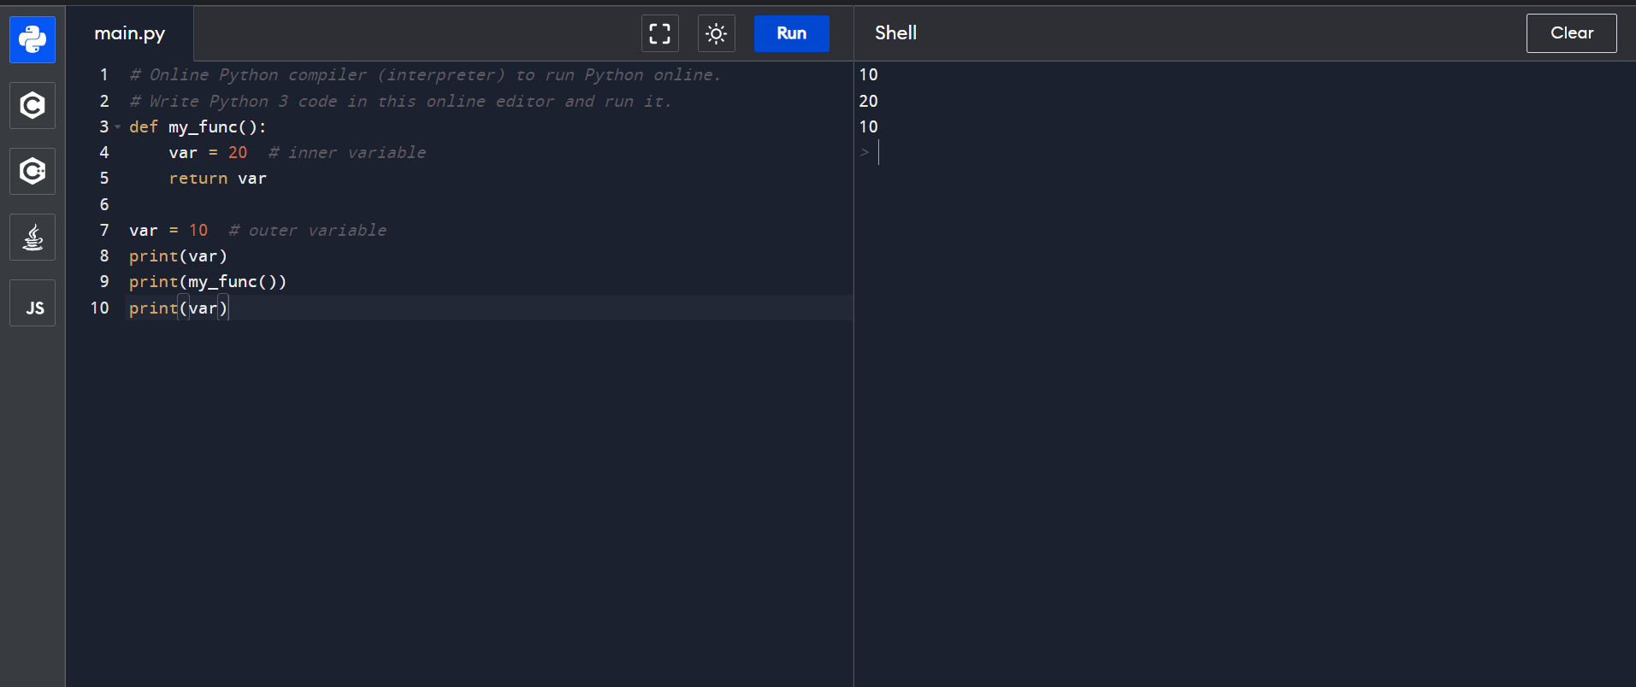The width and height of the screenshot is (1636, 687).
Task: Click the Shell panel heading
Action: click(895, 33)
